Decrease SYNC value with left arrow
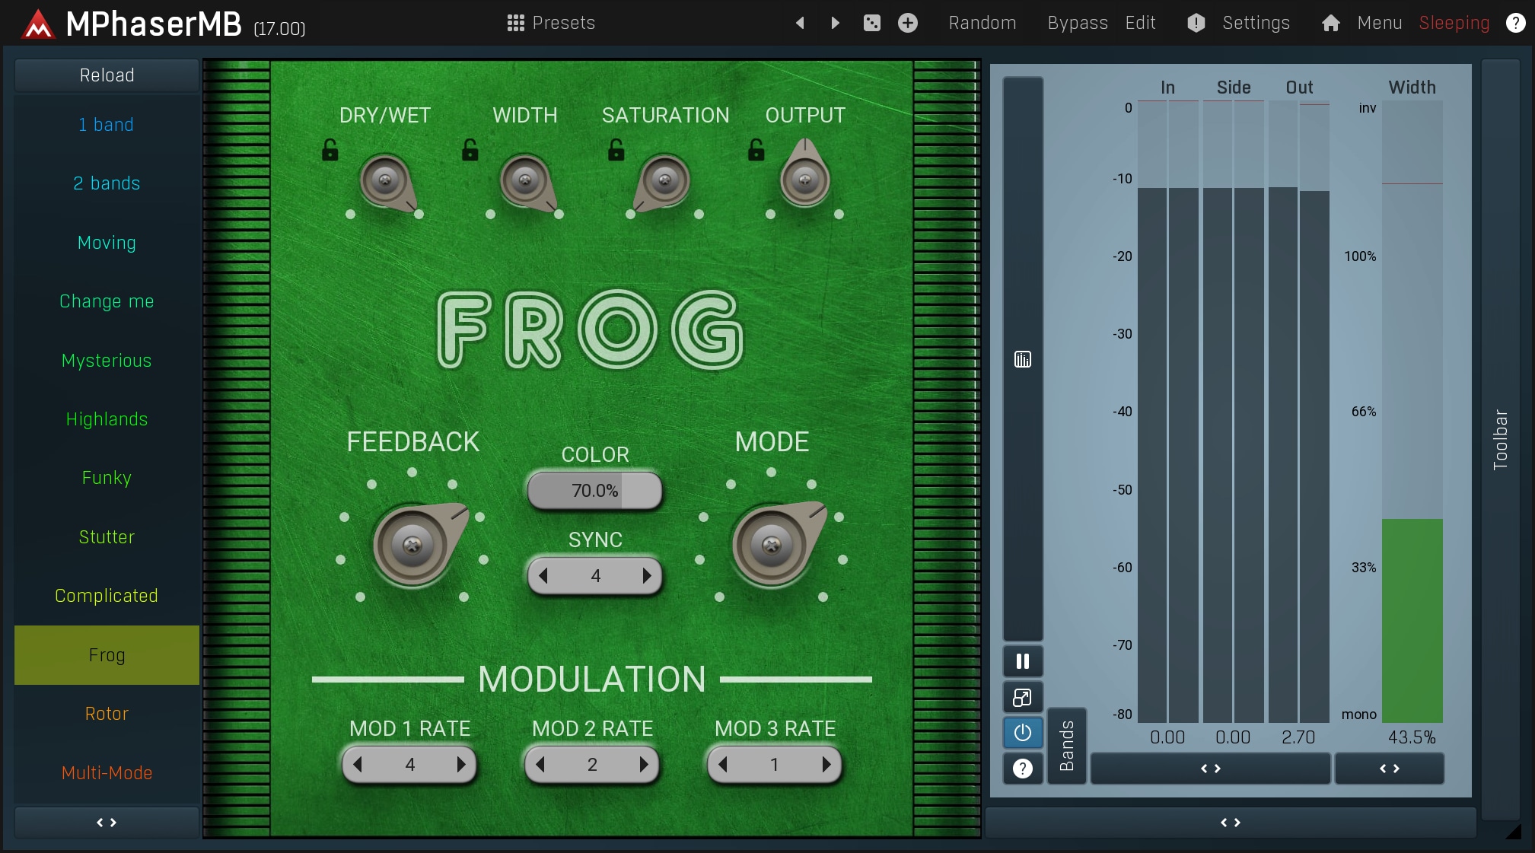This screenshot has width=1535, height=853. click(x=543, y=576)
